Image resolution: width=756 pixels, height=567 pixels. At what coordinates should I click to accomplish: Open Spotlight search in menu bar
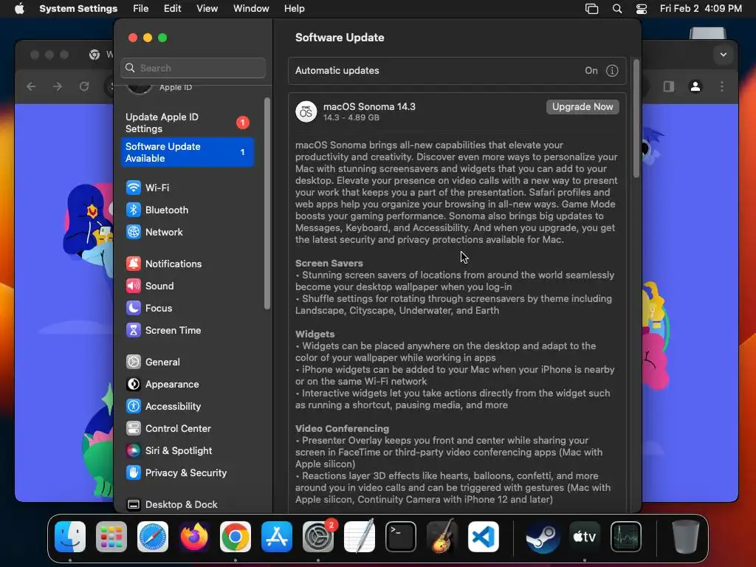[x=617, y=9]
